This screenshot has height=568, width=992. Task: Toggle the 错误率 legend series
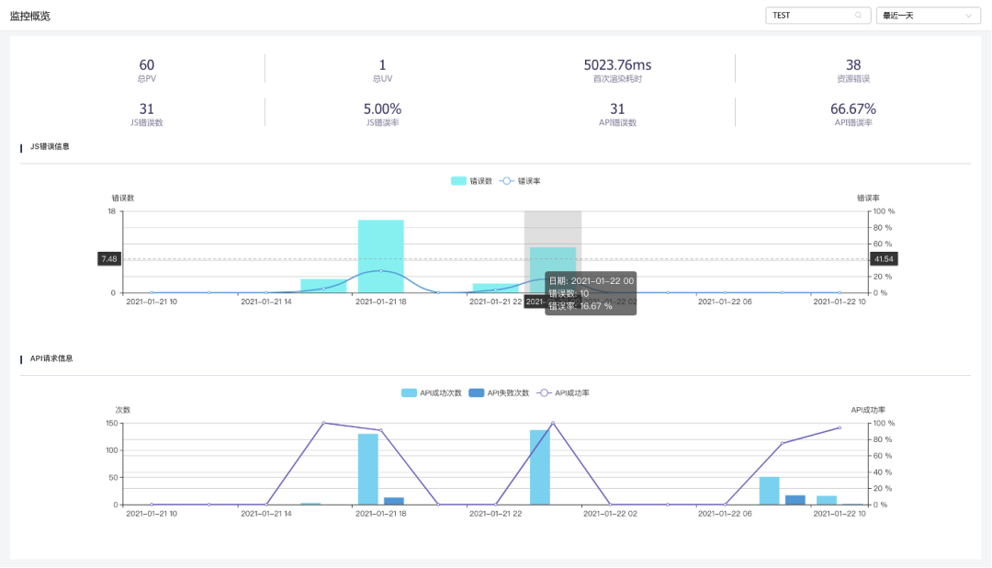click(520, 181)
